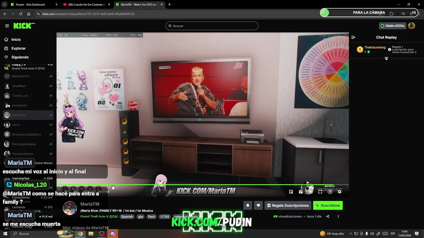The height and width of the screenshot is (238, 424).
Task: Open browser tab search dropdown
Action: click(4, 5)
